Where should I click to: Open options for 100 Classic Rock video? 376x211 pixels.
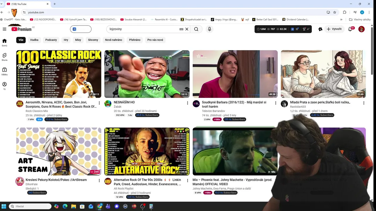(x=99, y=103)
